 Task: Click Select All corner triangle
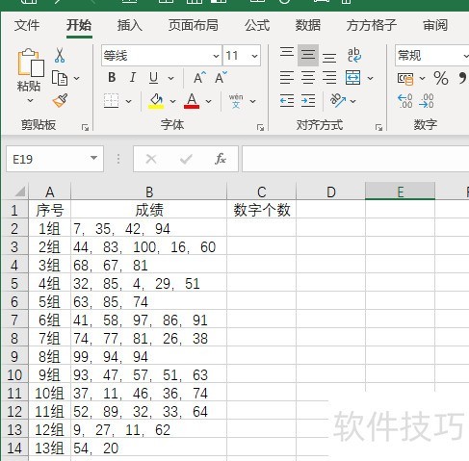point(20,192)
